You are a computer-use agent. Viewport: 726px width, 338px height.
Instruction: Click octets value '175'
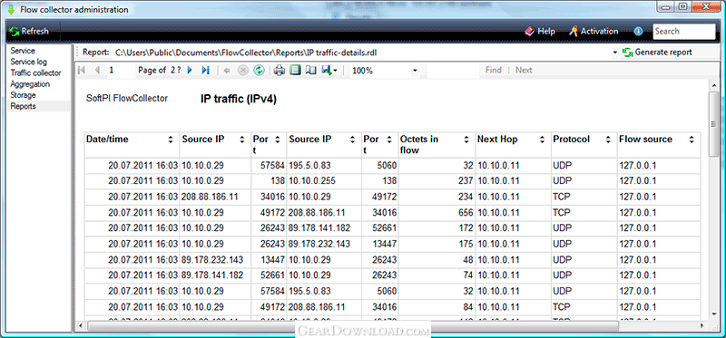tap(465, 244)
